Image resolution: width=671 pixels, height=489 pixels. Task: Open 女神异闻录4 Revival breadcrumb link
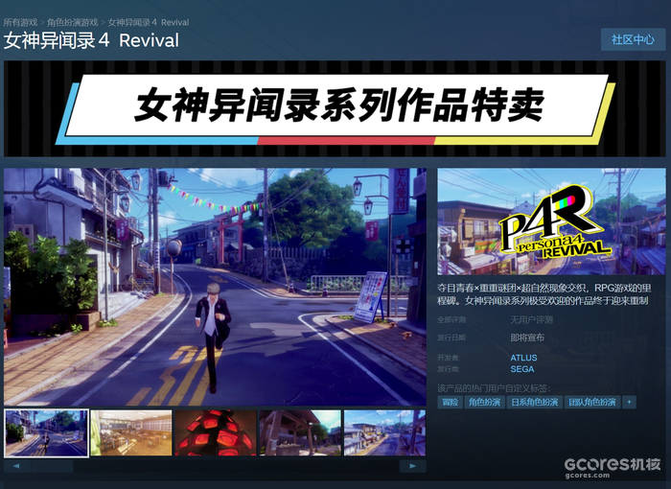148,22
